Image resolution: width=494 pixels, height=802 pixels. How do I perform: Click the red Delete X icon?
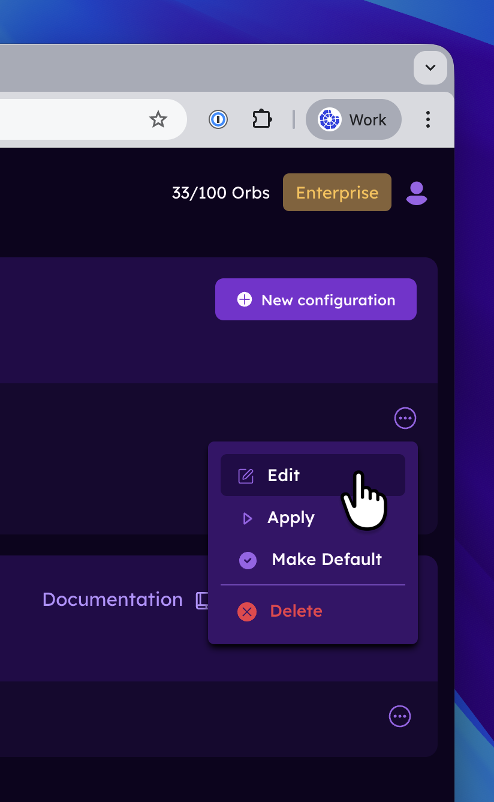[247, 611]
